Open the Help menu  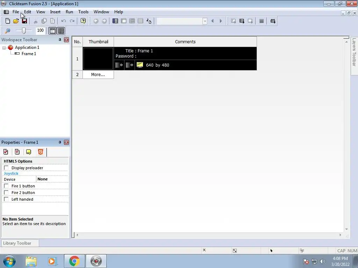coord(119,12)
